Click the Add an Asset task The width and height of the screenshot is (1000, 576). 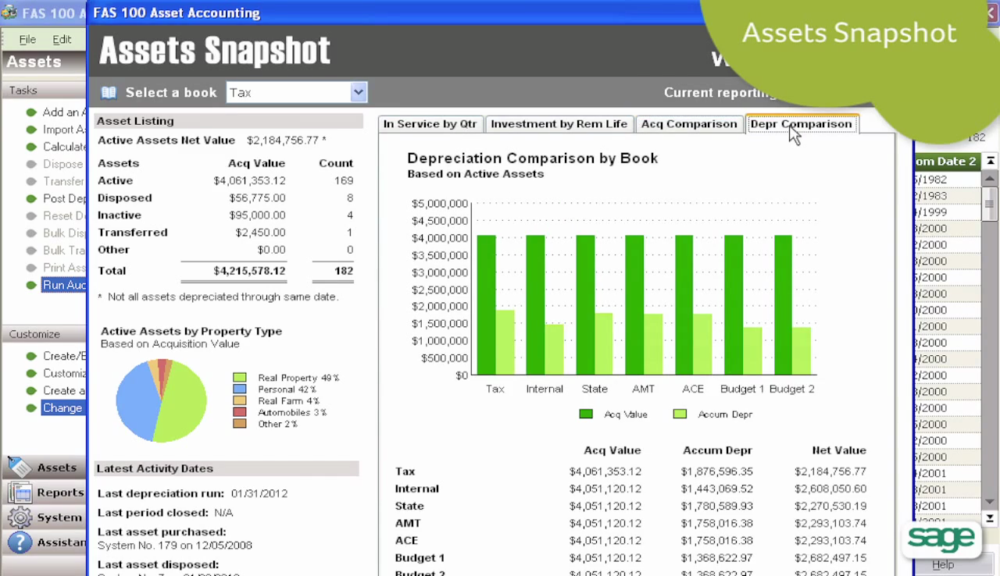[63, 112]
